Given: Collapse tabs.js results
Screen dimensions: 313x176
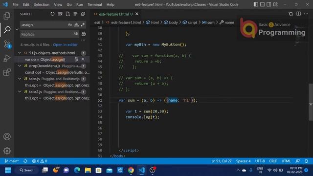Looking at the screenshot, I should (20, 79).
